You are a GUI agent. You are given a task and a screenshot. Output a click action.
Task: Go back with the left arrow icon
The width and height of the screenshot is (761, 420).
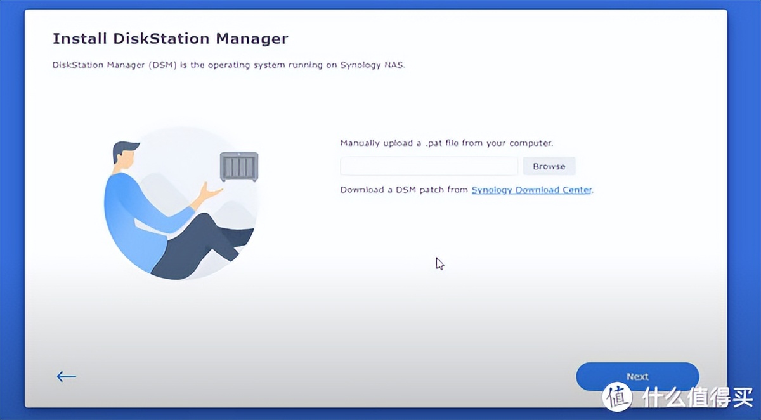[67, 377]
